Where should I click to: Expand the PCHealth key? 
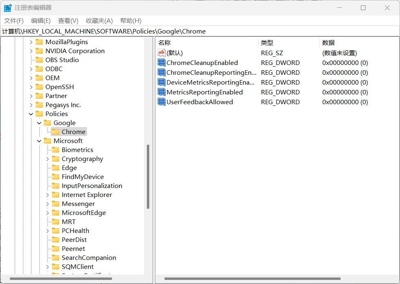(x=47, y=231)
